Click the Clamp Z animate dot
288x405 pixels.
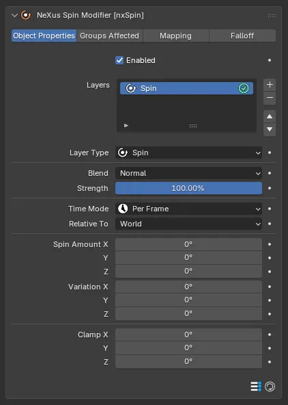[270, 362]
